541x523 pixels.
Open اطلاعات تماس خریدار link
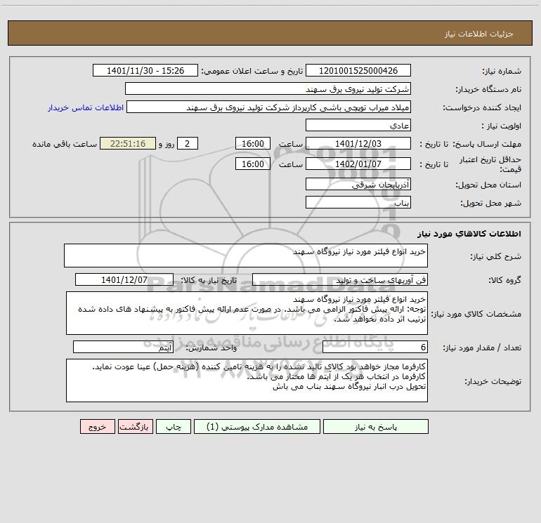tap(86, 107)
